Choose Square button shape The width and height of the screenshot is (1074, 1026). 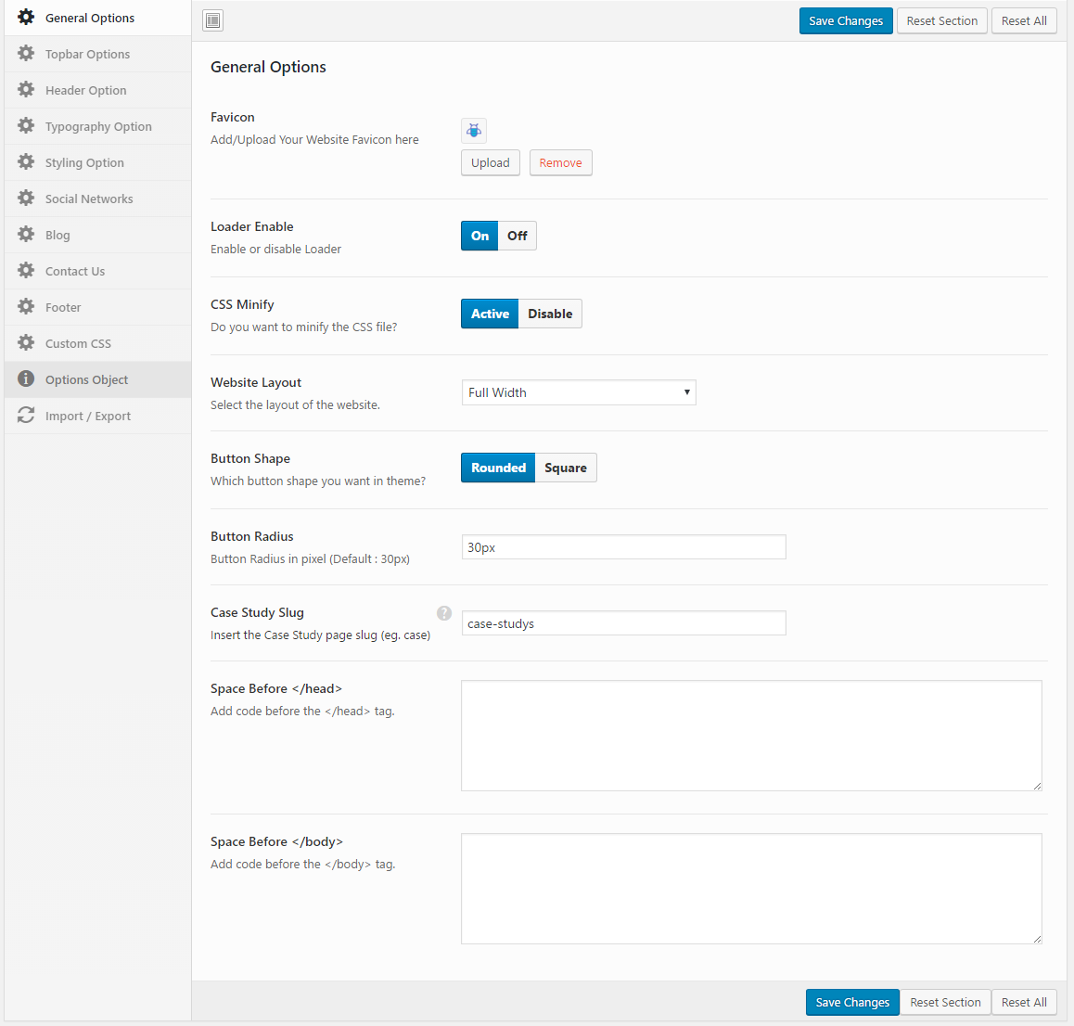coord(565,468)
